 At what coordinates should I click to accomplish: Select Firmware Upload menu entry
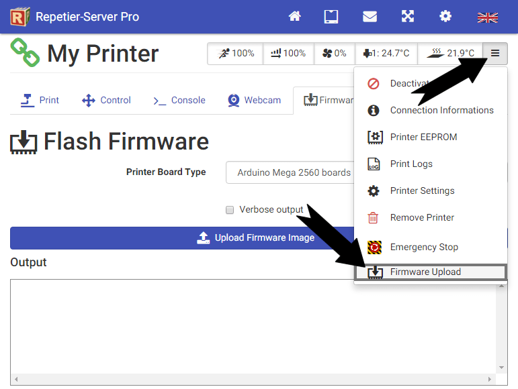click(x=425, y=272)
